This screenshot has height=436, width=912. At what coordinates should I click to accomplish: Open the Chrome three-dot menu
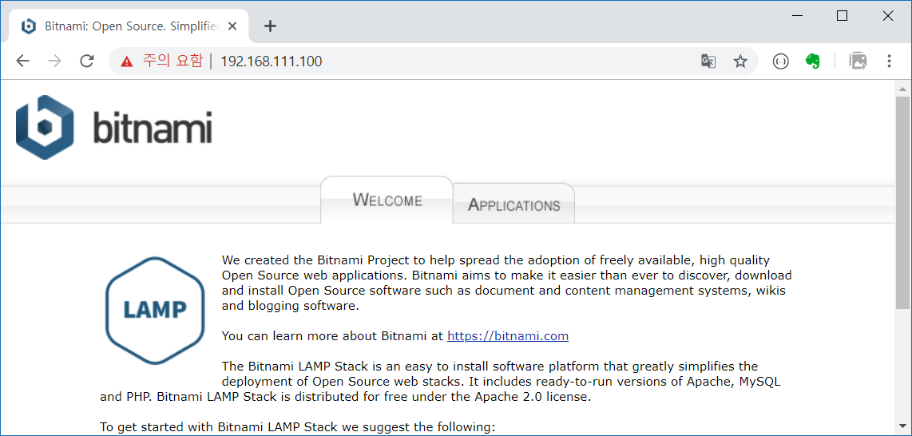click(x=889, y=61)
